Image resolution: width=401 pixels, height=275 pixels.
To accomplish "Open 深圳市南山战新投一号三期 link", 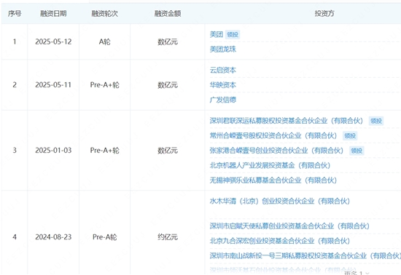I will tap(305, 255).
